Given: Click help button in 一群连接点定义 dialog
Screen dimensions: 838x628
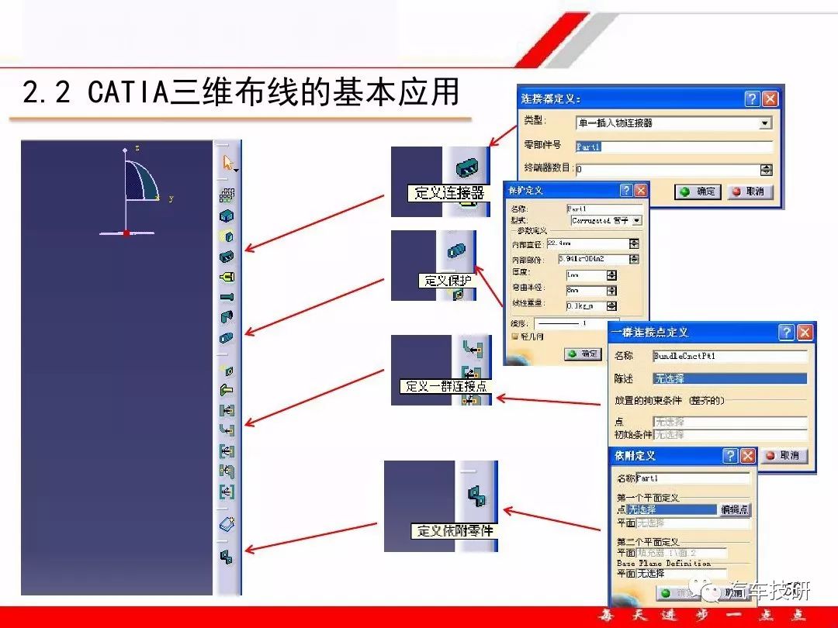Looking at the screenshot, I should [x=786, y=333].
